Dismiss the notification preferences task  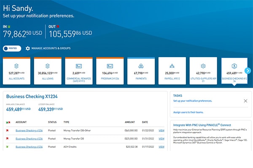(x=245, y=101)
